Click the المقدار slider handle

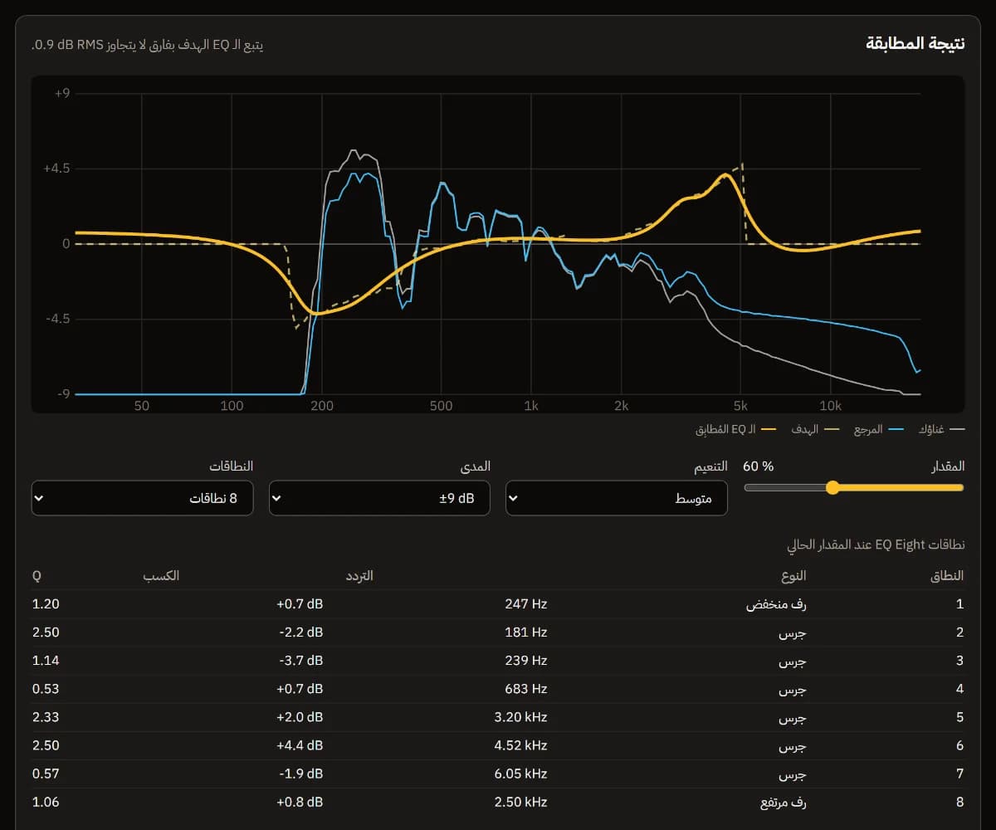click(x=832, y=488)
